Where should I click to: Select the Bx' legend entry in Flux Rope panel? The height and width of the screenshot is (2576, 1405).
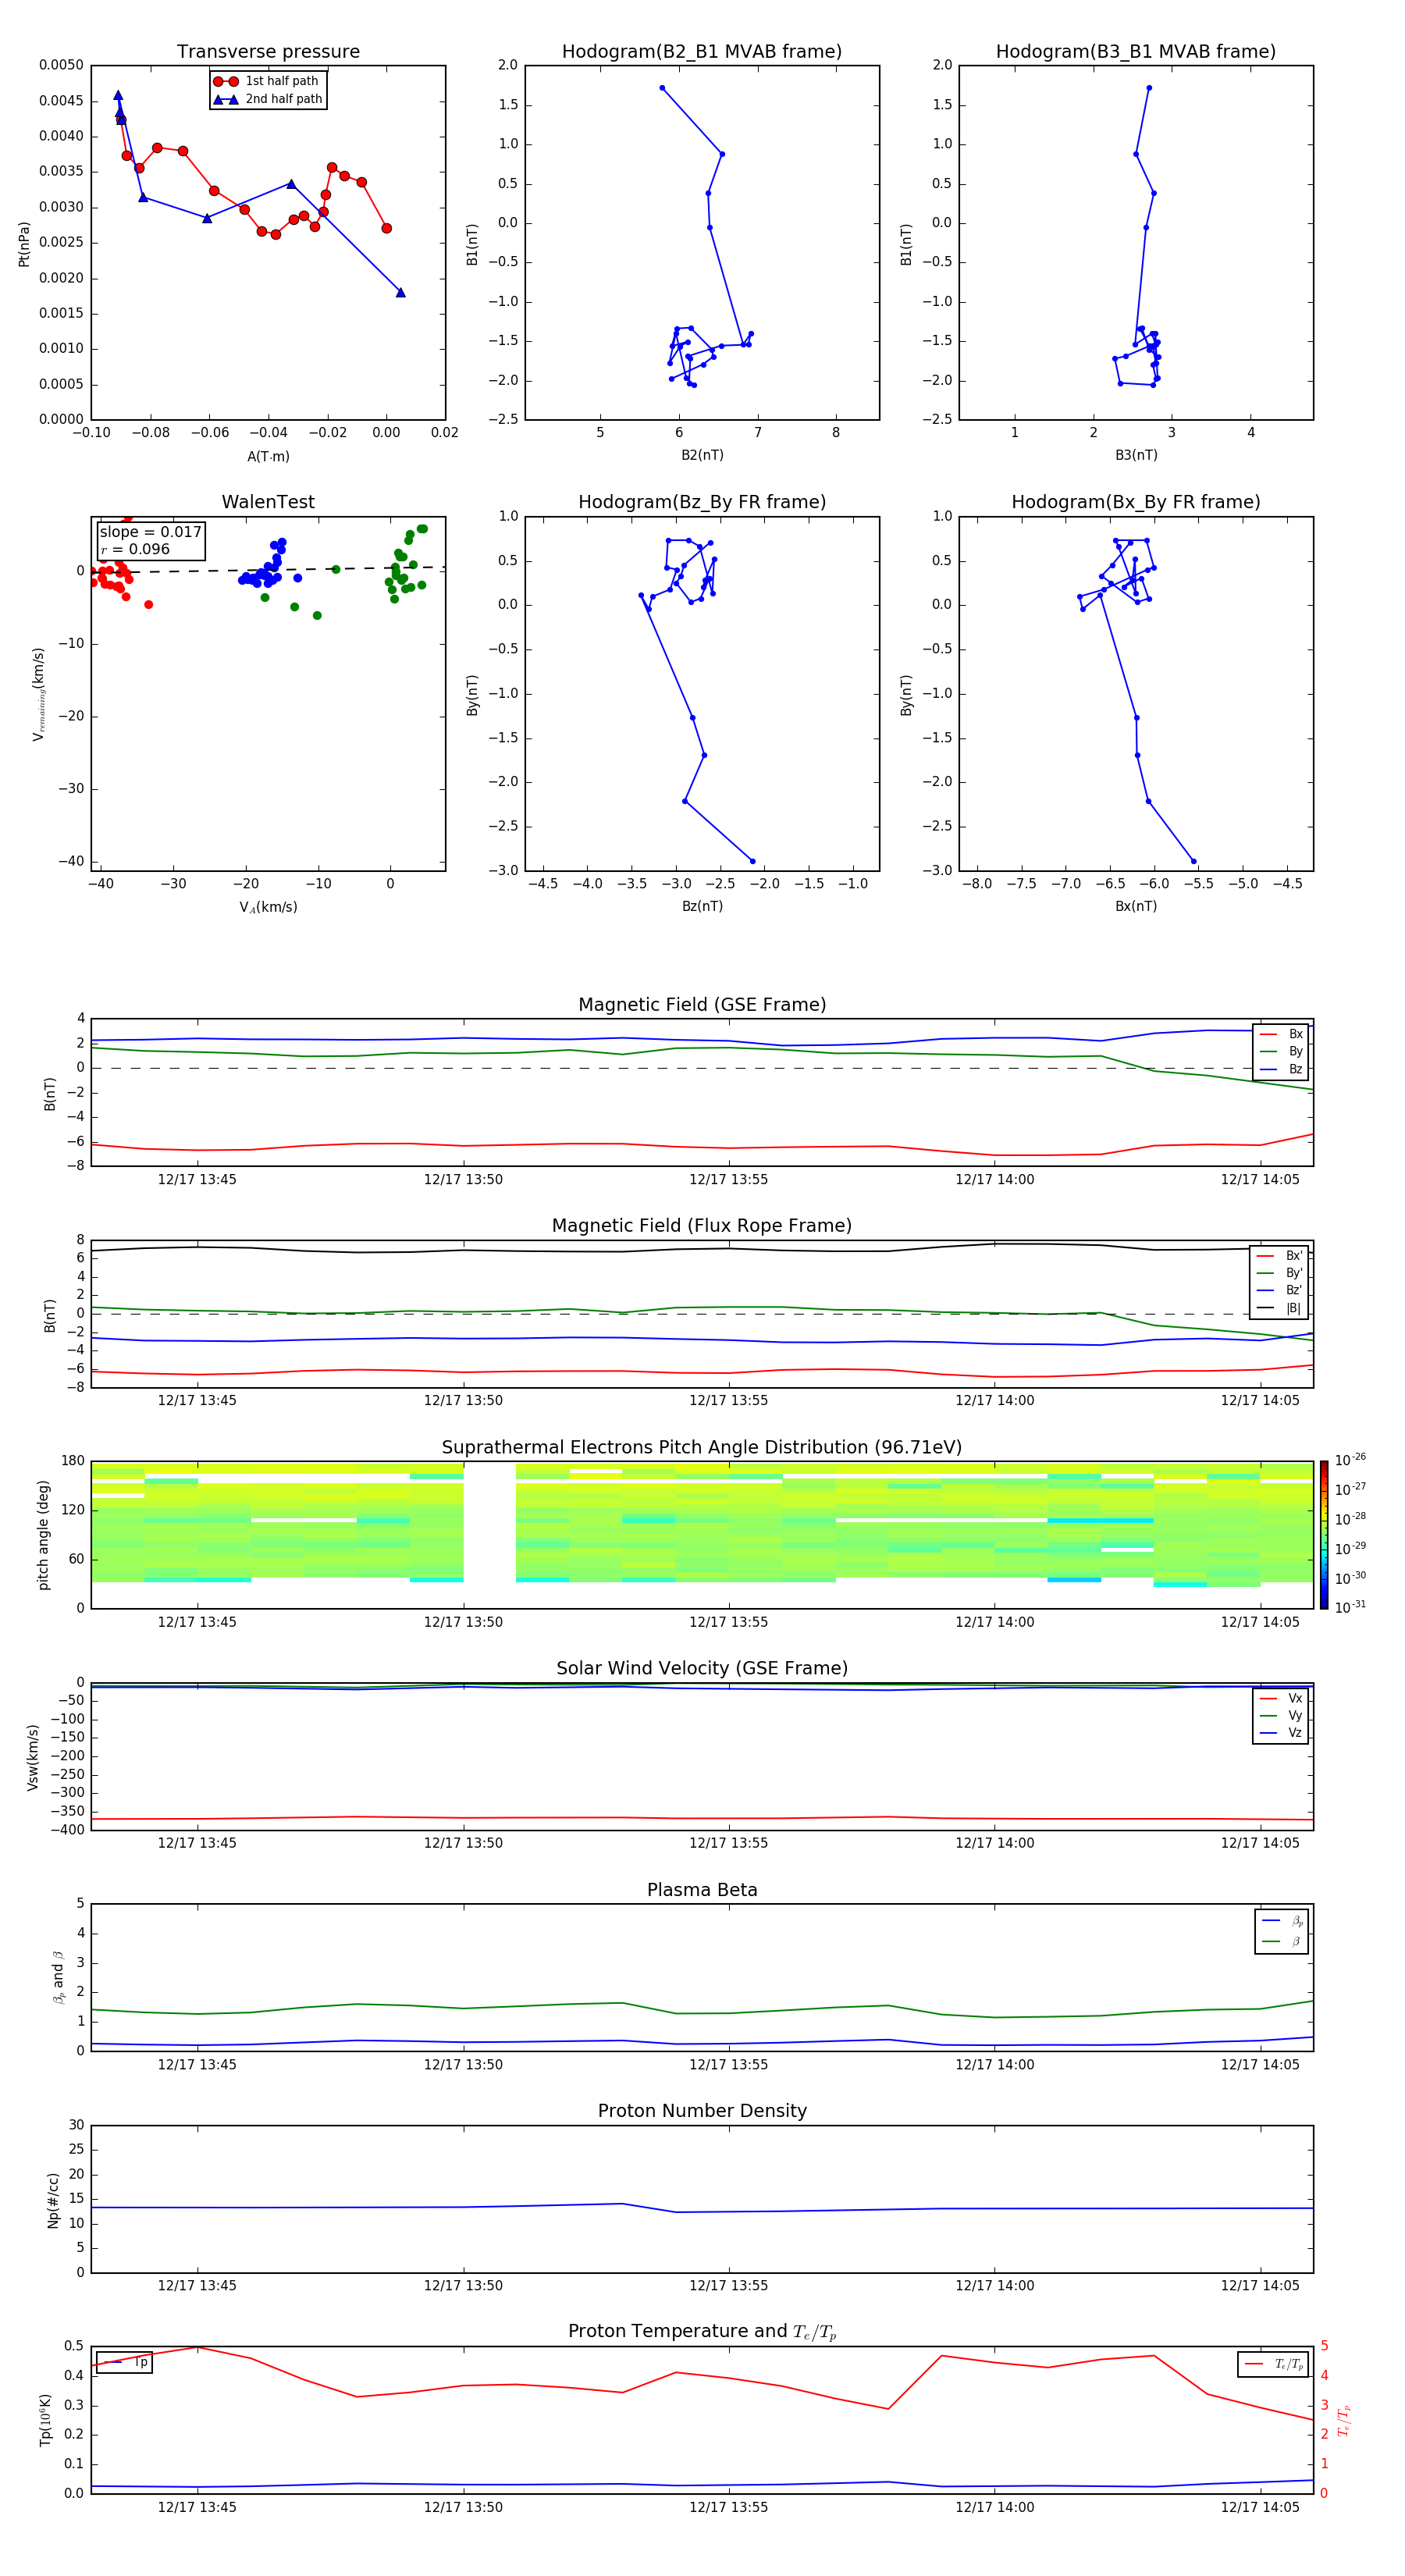[1279, 1256]
